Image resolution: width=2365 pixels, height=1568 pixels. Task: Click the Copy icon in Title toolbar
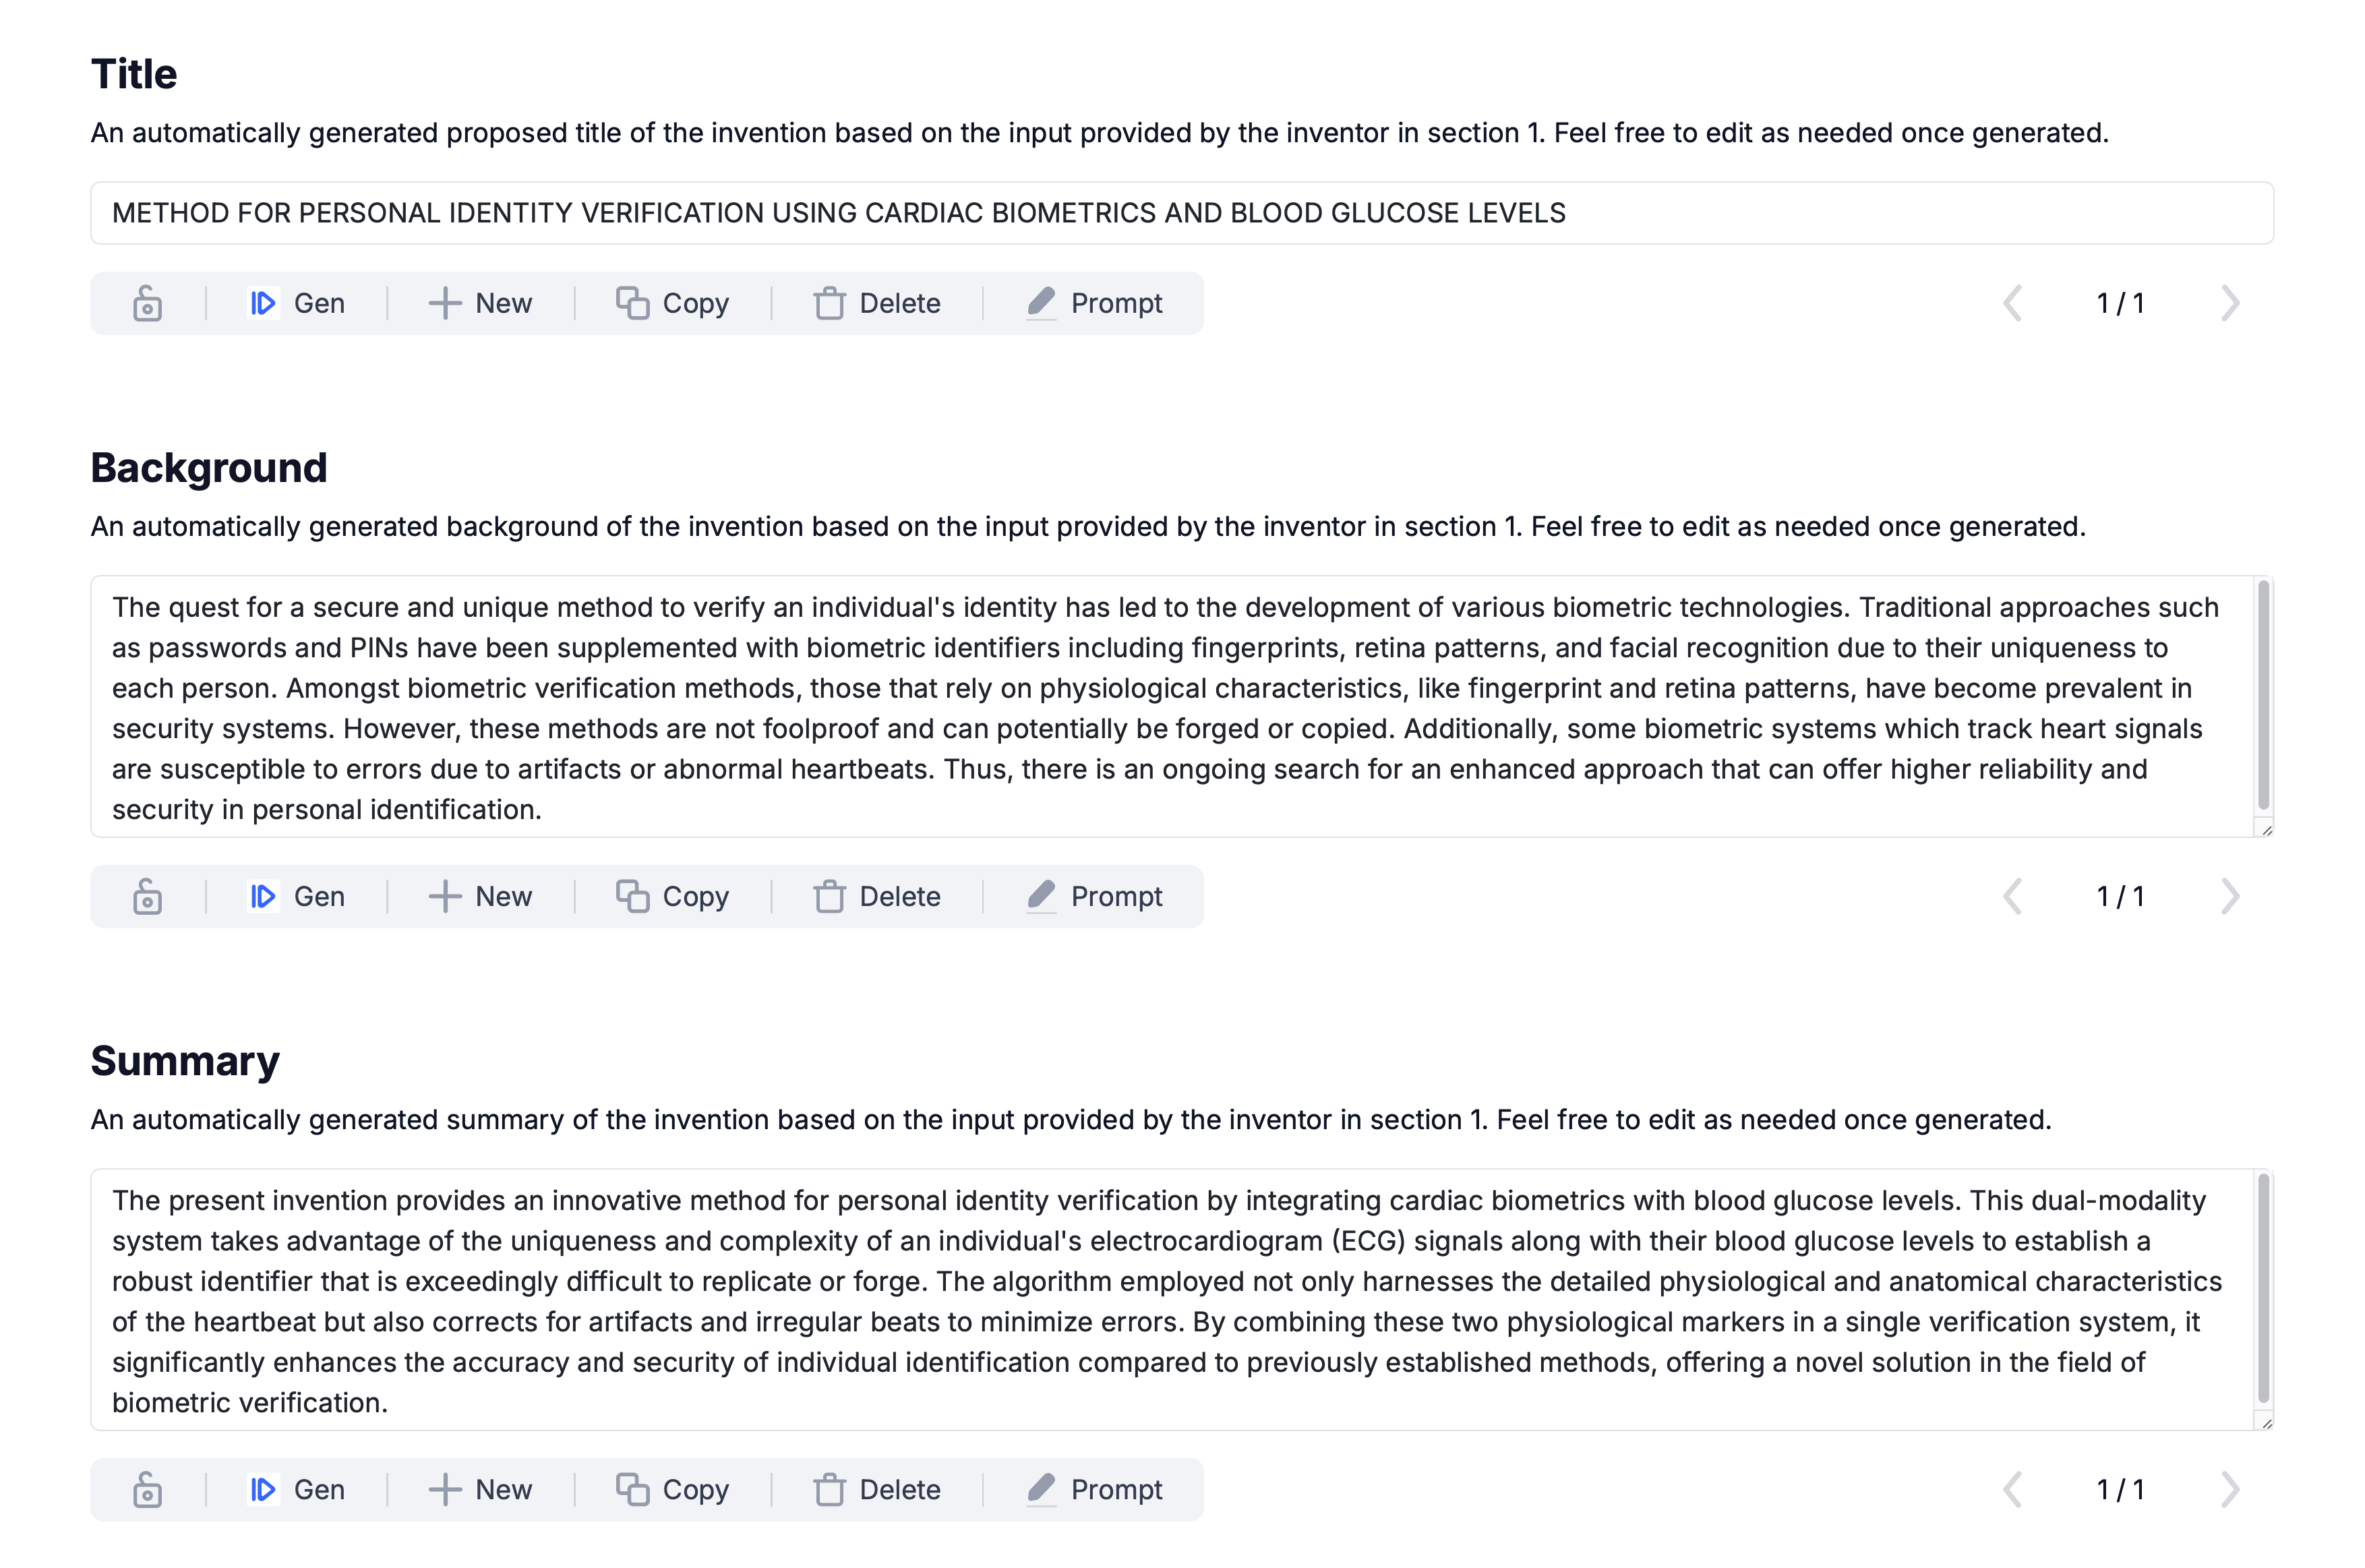tap(632, 303)
